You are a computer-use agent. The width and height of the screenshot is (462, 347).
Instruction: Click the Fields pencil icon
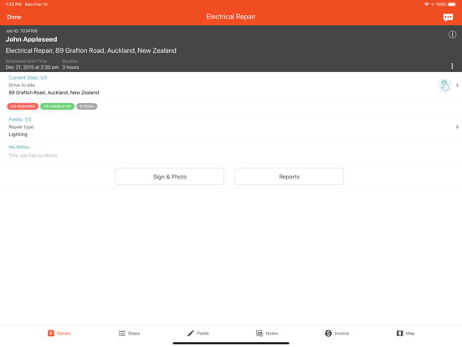(191, 333)
